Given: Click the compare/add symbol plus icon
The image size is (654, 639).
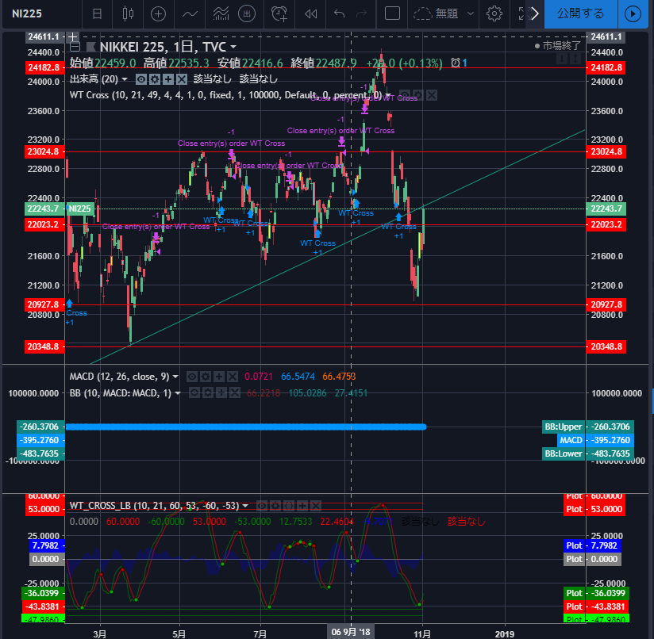Looking at the screenshot, I should (x=158, y=13).
